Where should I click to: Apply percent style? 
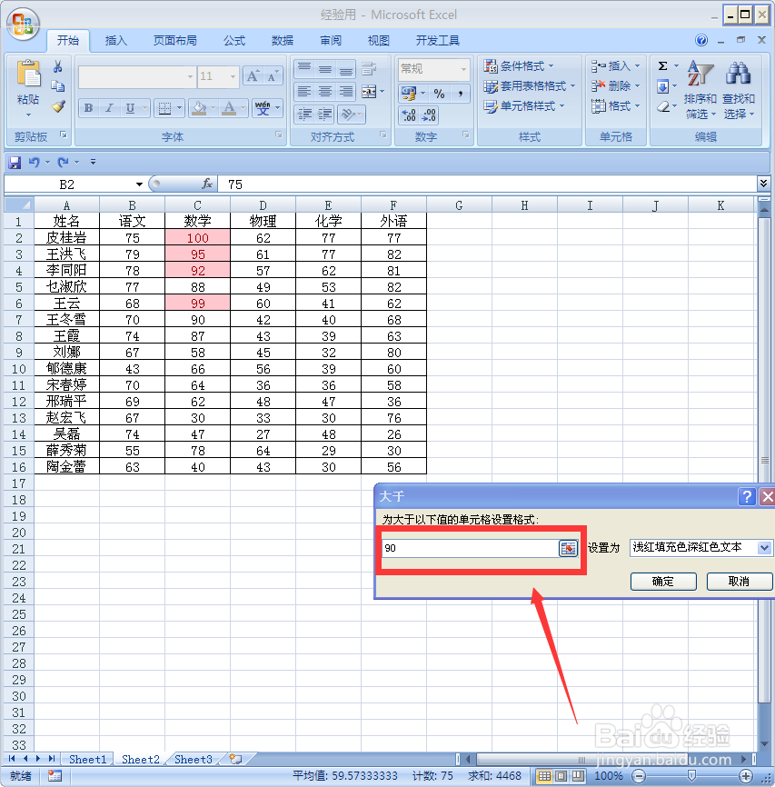439,93
